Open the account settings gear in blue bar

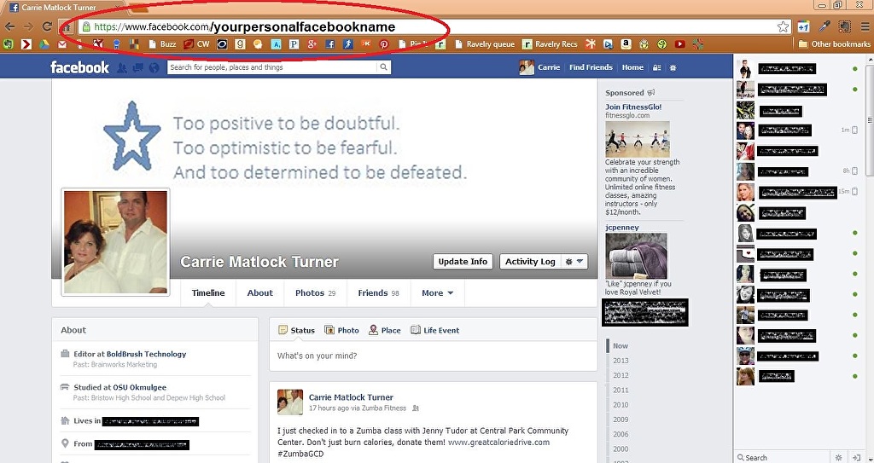(x=673, y=67)
